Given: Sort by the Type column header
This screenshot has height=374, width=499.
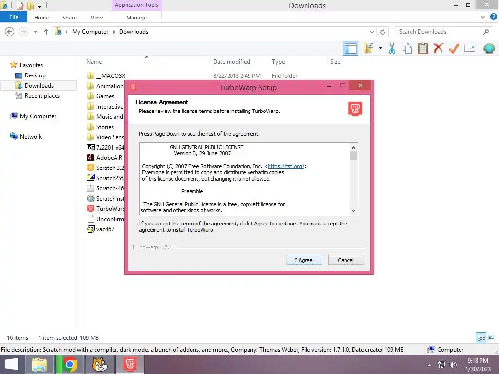Looking at the screenshot, I should pyautogui.click(x=278, y=62).
